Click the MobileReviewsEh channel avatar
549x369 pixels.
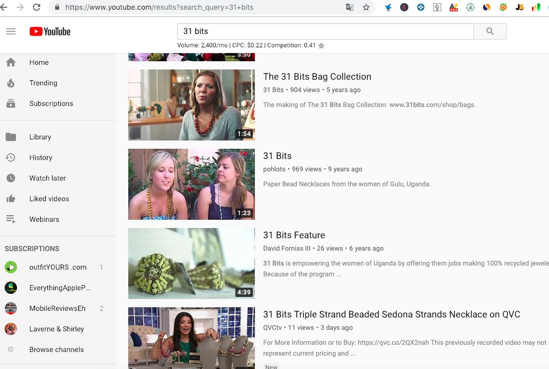pos(11,308)
